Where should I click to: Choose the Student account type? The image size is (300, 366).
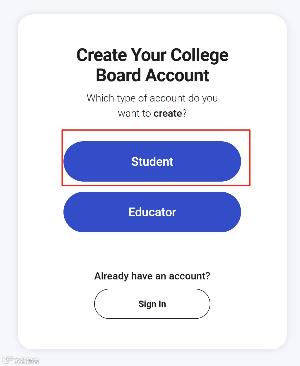(152, 161)
